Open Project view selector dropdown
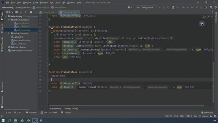Screen dimensions: 218x123 pyautogui.click(x=10, y=12)
